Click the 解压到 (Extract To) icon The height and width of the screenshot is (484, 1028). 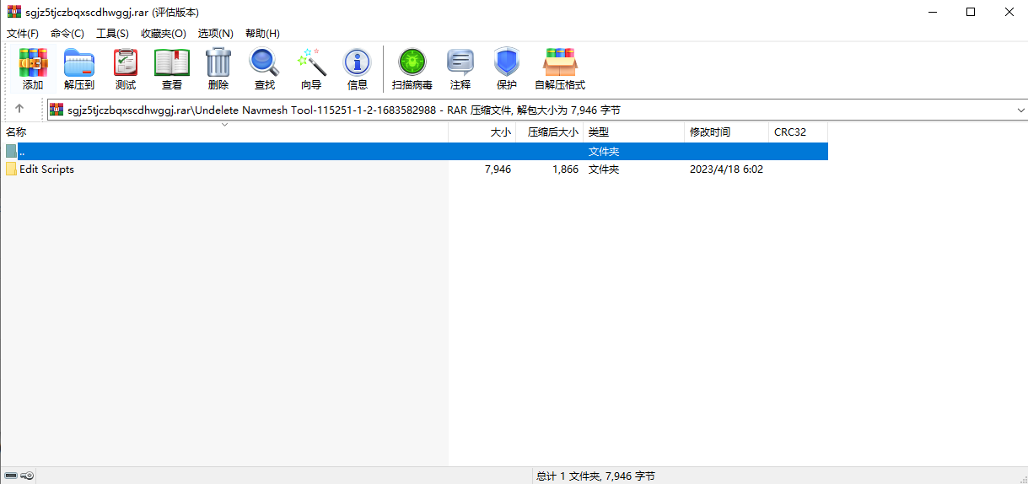(x=79, y=69)
